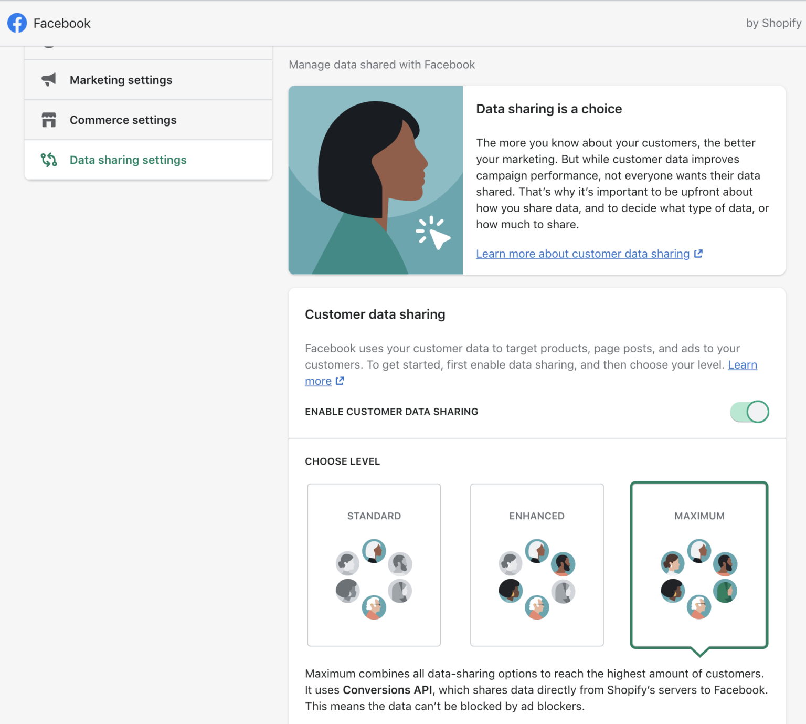Click external-link icon after customer data sharing link
Screen dimensions: 806x724
(698, 254)
